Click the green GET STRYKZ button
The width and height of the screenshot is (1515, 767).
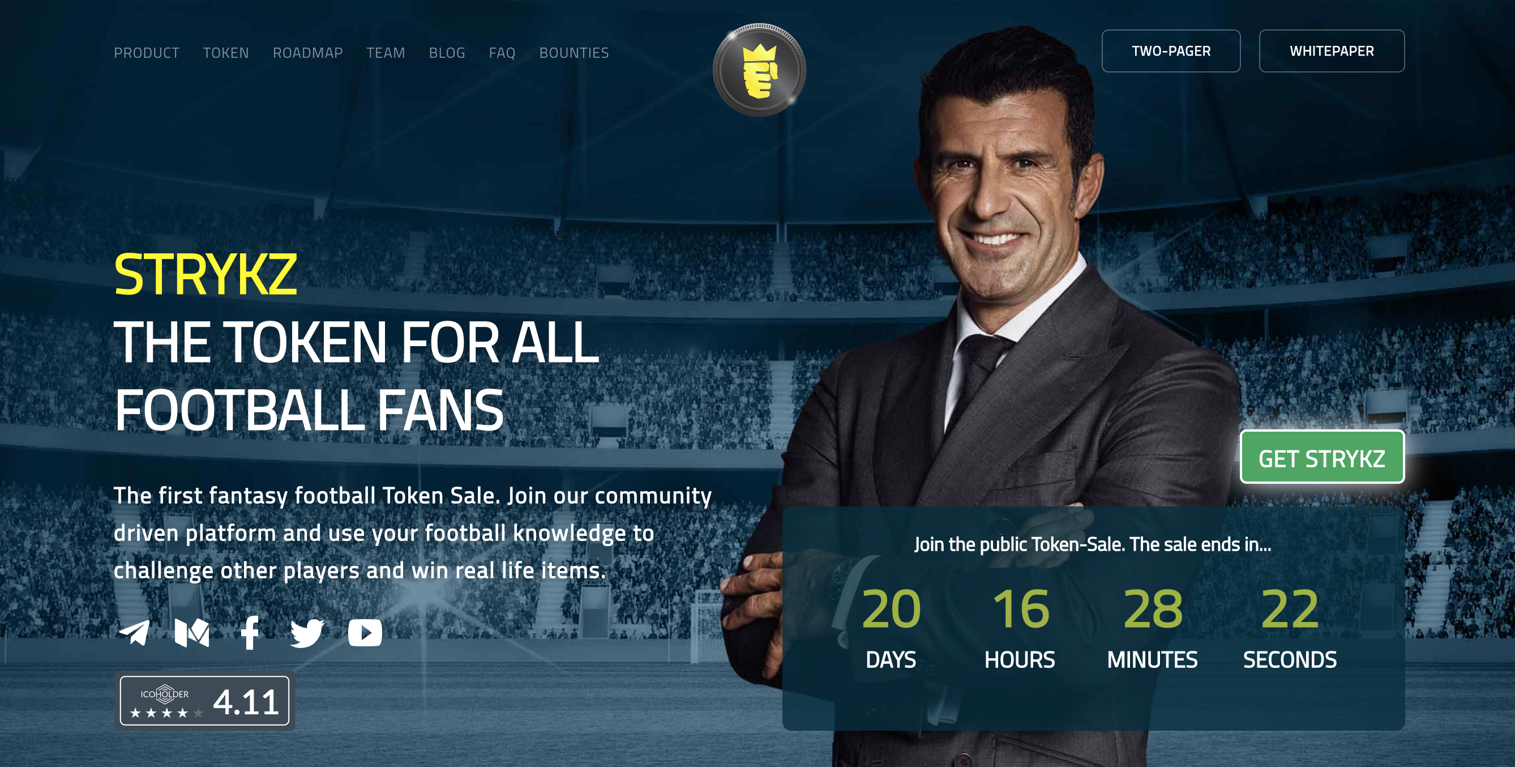[x=1322, y=457]
